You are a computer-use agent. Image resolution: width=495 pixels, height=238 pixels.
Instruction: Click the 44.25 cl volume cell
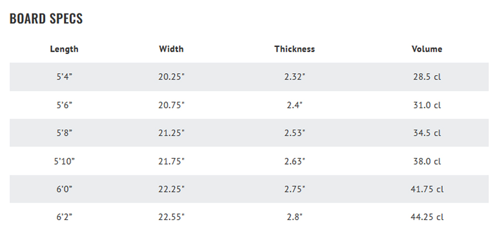tap(427, 217)
